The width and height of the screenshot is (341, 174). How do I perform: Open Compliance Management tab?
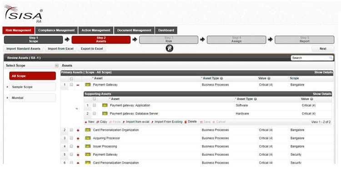click(56, 30)
